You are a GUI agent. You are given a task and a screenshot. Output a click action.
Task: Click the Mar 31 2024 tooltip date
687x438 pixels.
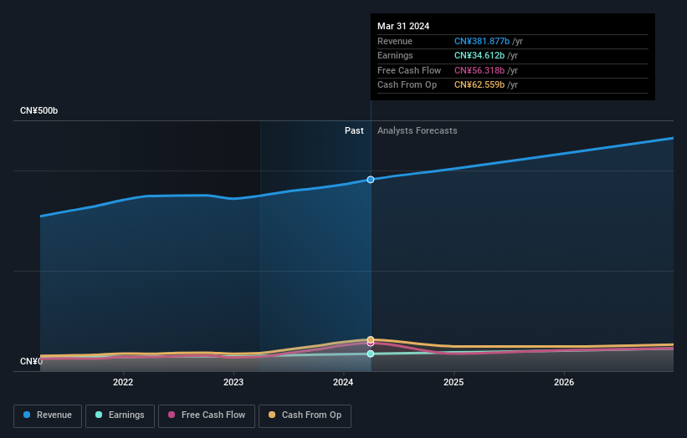pos(403,26)
